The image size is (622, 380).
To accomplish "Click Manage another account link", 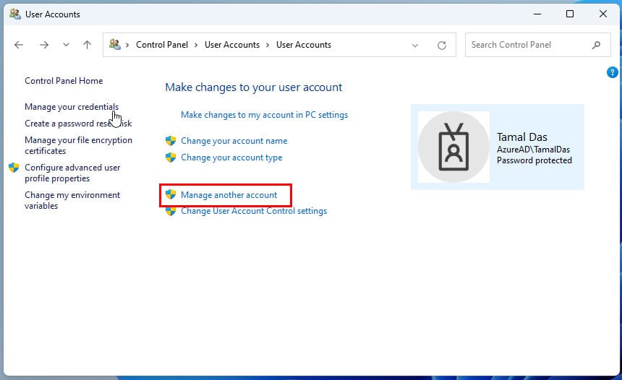I will (x=229, y=195).
